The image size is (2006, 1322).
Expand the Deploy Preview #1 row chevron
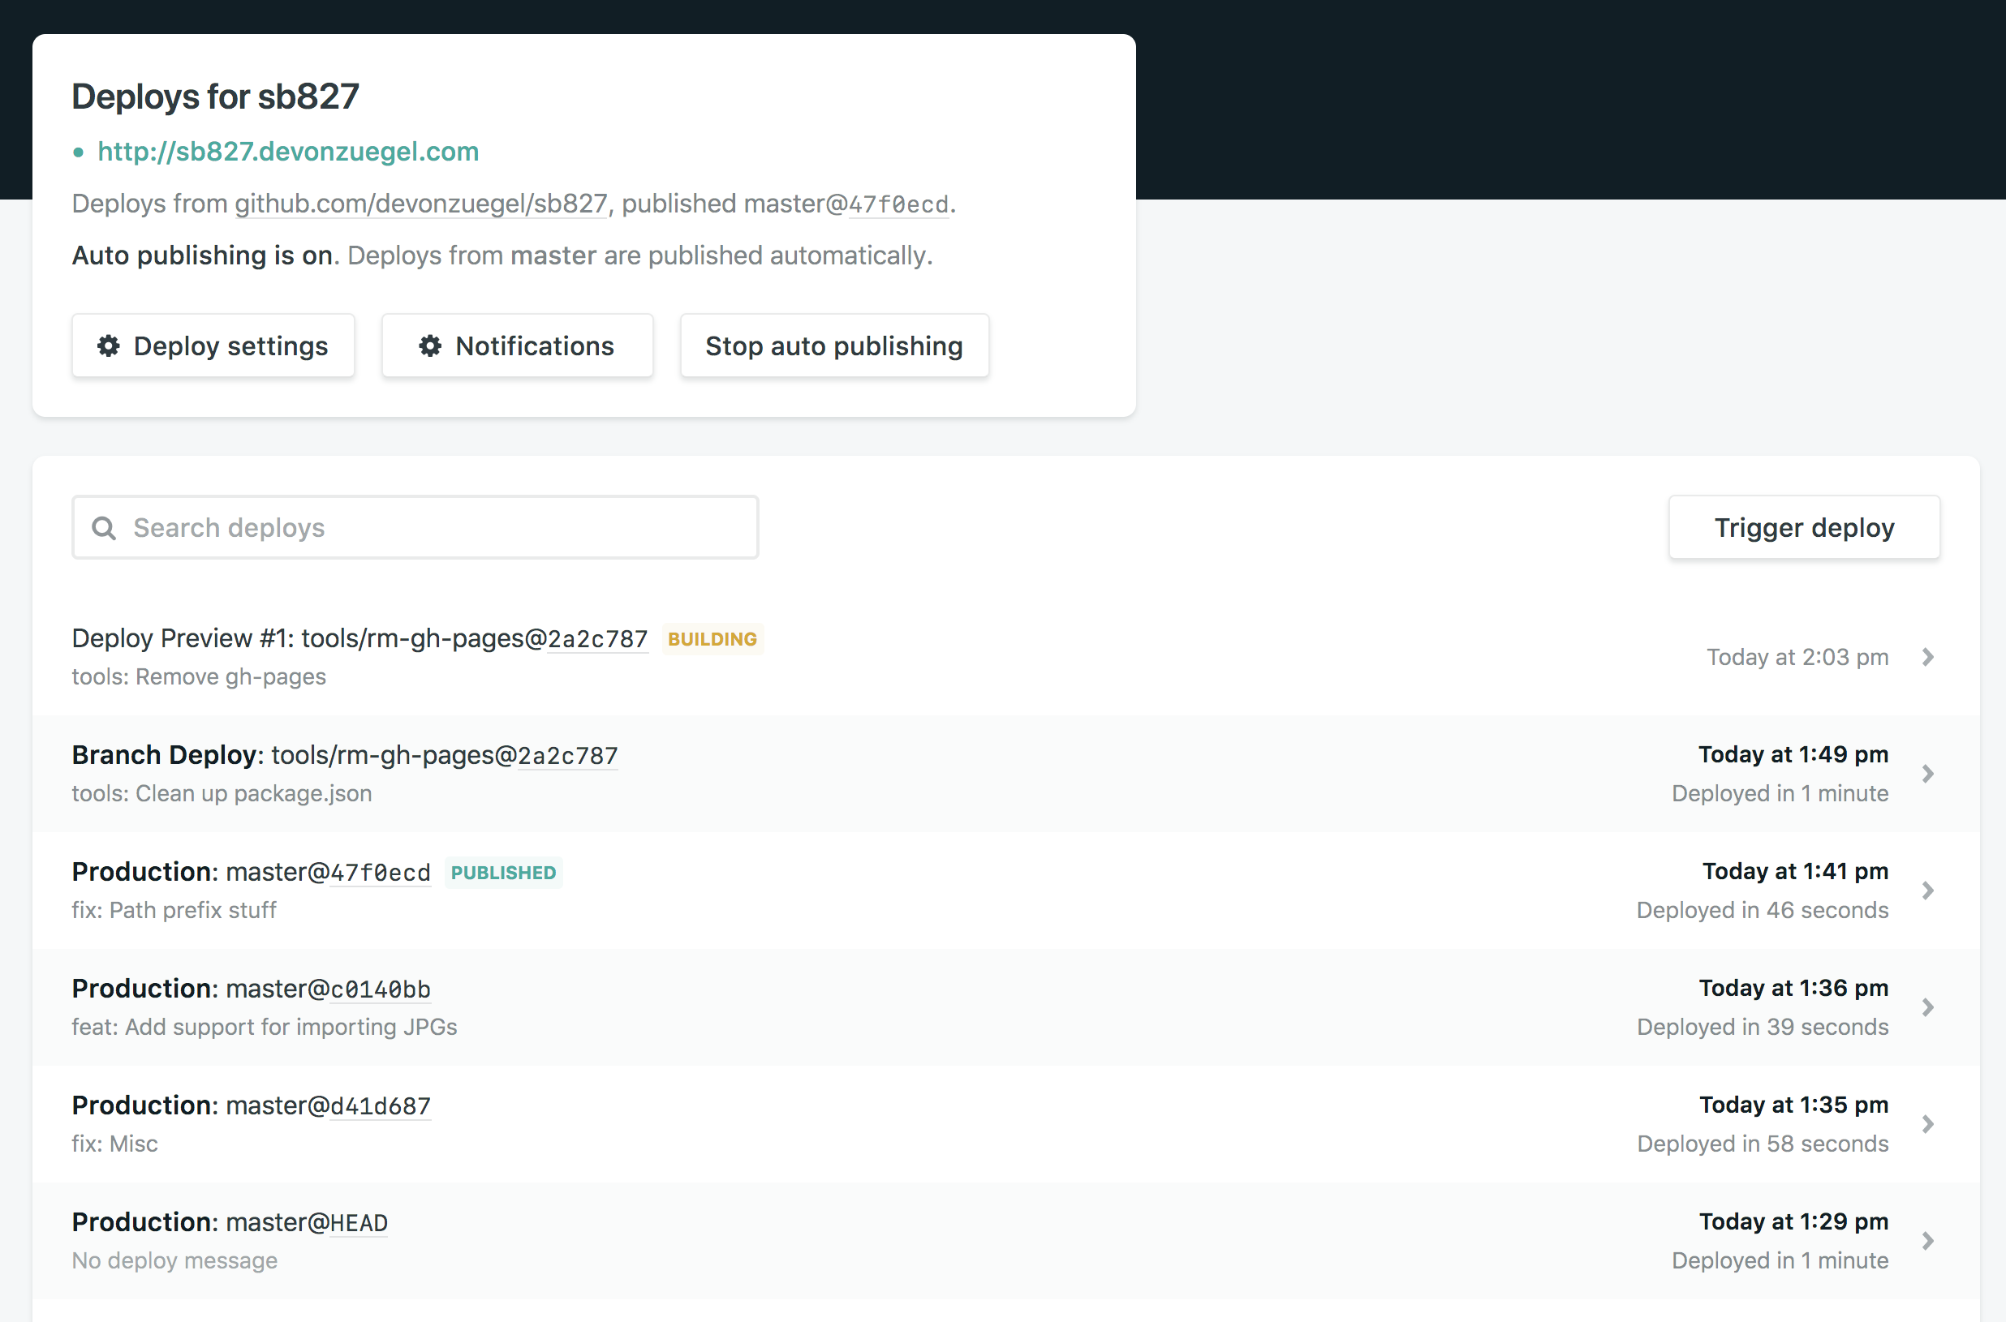(x=1927, y=657)
